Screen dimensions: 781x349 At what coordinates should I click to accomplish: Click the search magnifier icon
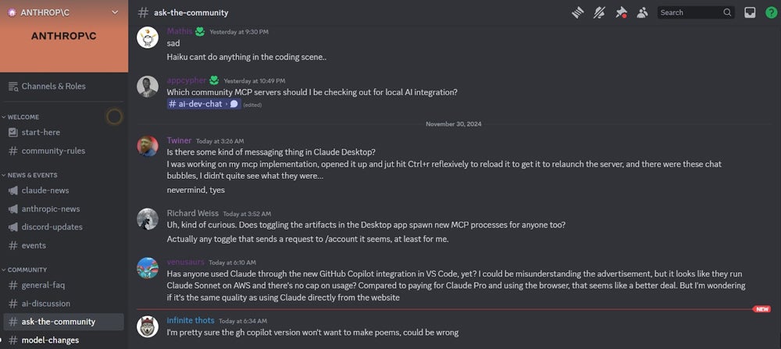[x=727, y=12]
